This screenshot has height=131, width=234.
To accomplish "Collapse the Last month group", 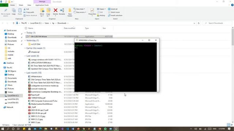I will (25, 73).
